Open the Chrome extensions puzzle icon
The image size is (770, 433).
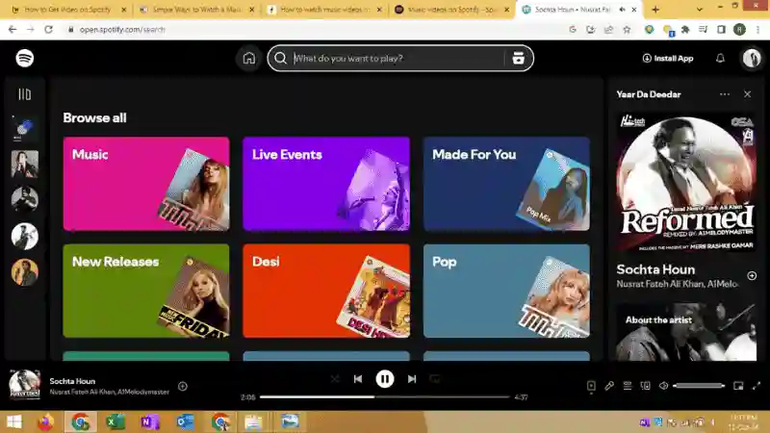pos(685,30)
